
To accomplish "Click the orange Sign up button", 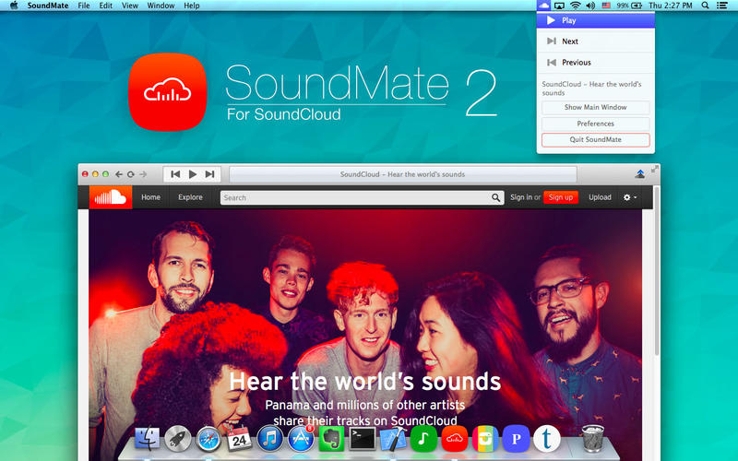I will (x=561, y=197).
